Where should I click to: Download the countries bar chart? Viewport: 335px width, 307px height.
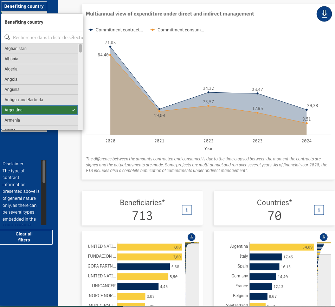pyautogui.click(x=324, y=237)
